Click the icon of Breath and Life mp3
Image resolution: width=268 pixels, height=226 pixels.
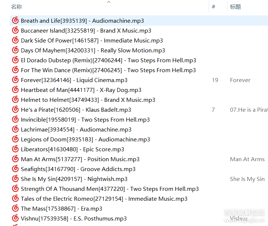[15, 21]
